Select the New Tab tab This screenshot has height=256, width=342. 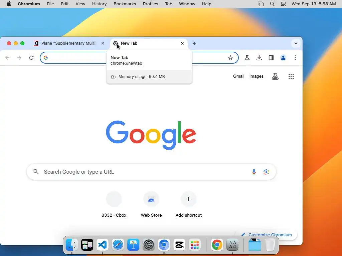click(x=148, y=43)
